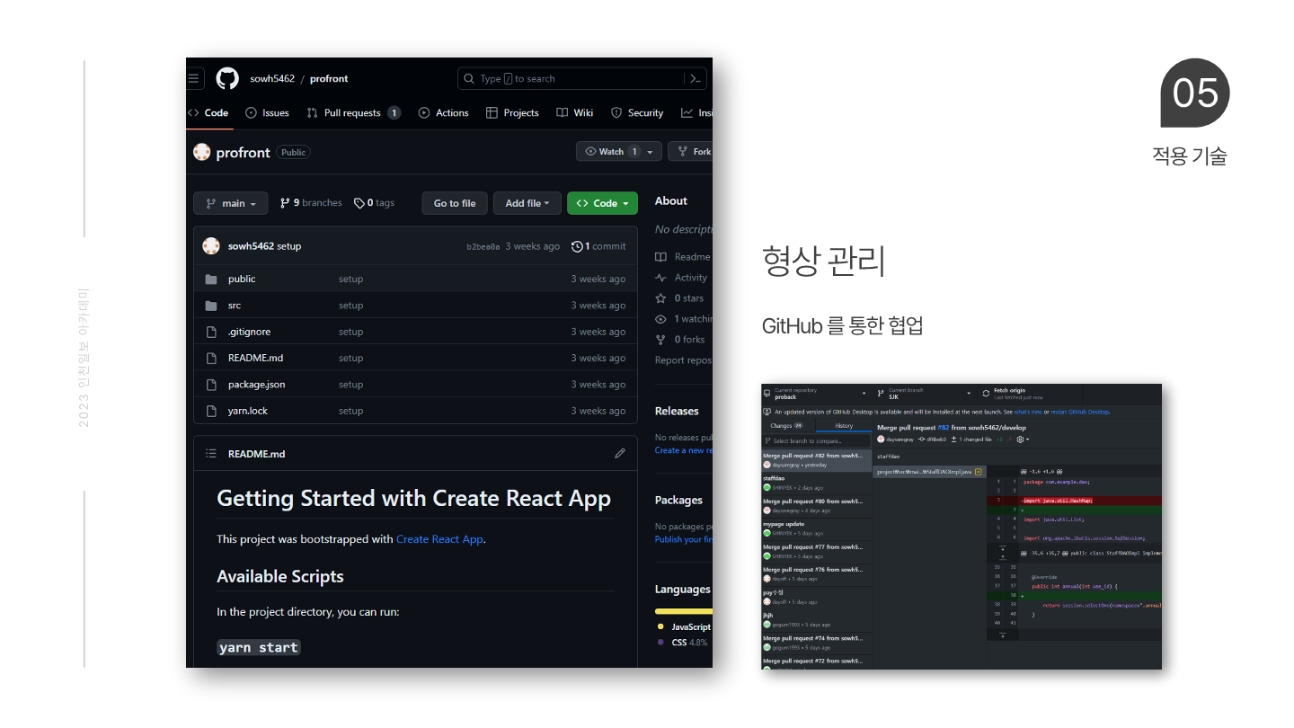Open the Projects tab
1294x728 pixels.
[x=512, y=113]
